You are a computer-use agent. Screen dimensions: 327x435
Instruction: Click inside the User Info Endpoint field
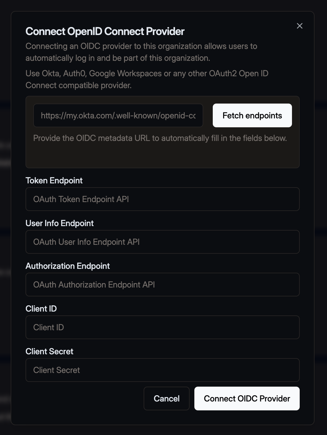click(163, 242)
